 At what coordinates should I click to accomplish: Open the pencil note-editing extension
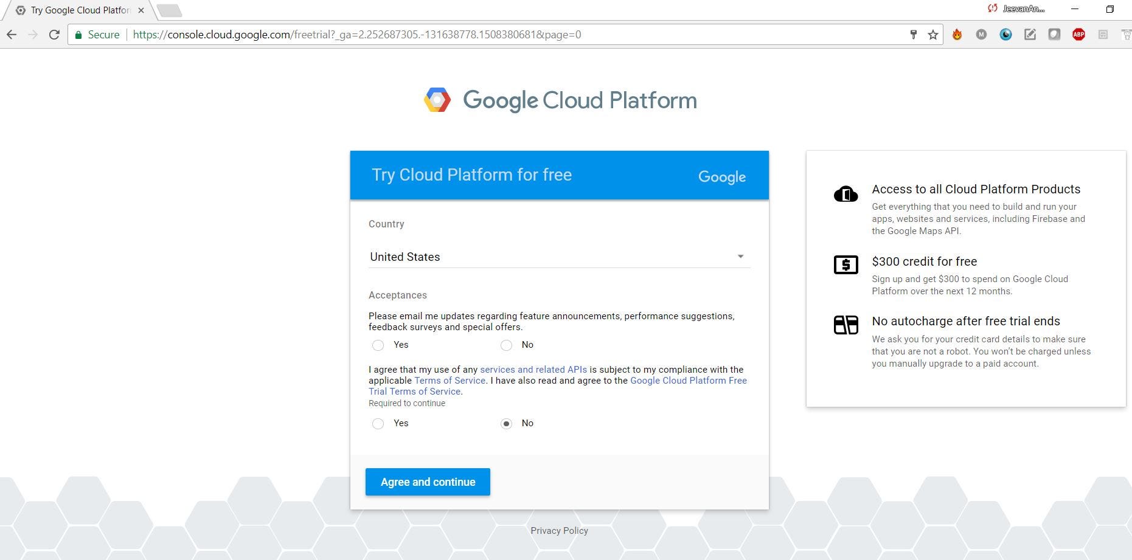coord(1030,35)
